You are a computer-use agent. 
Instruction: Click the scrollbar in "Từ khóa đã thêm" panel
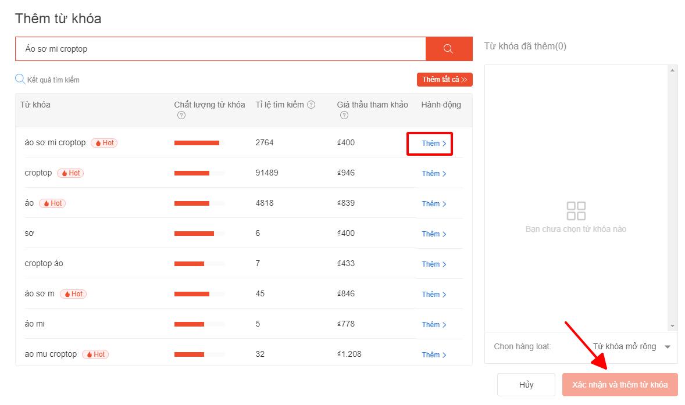tap(673, 198)
